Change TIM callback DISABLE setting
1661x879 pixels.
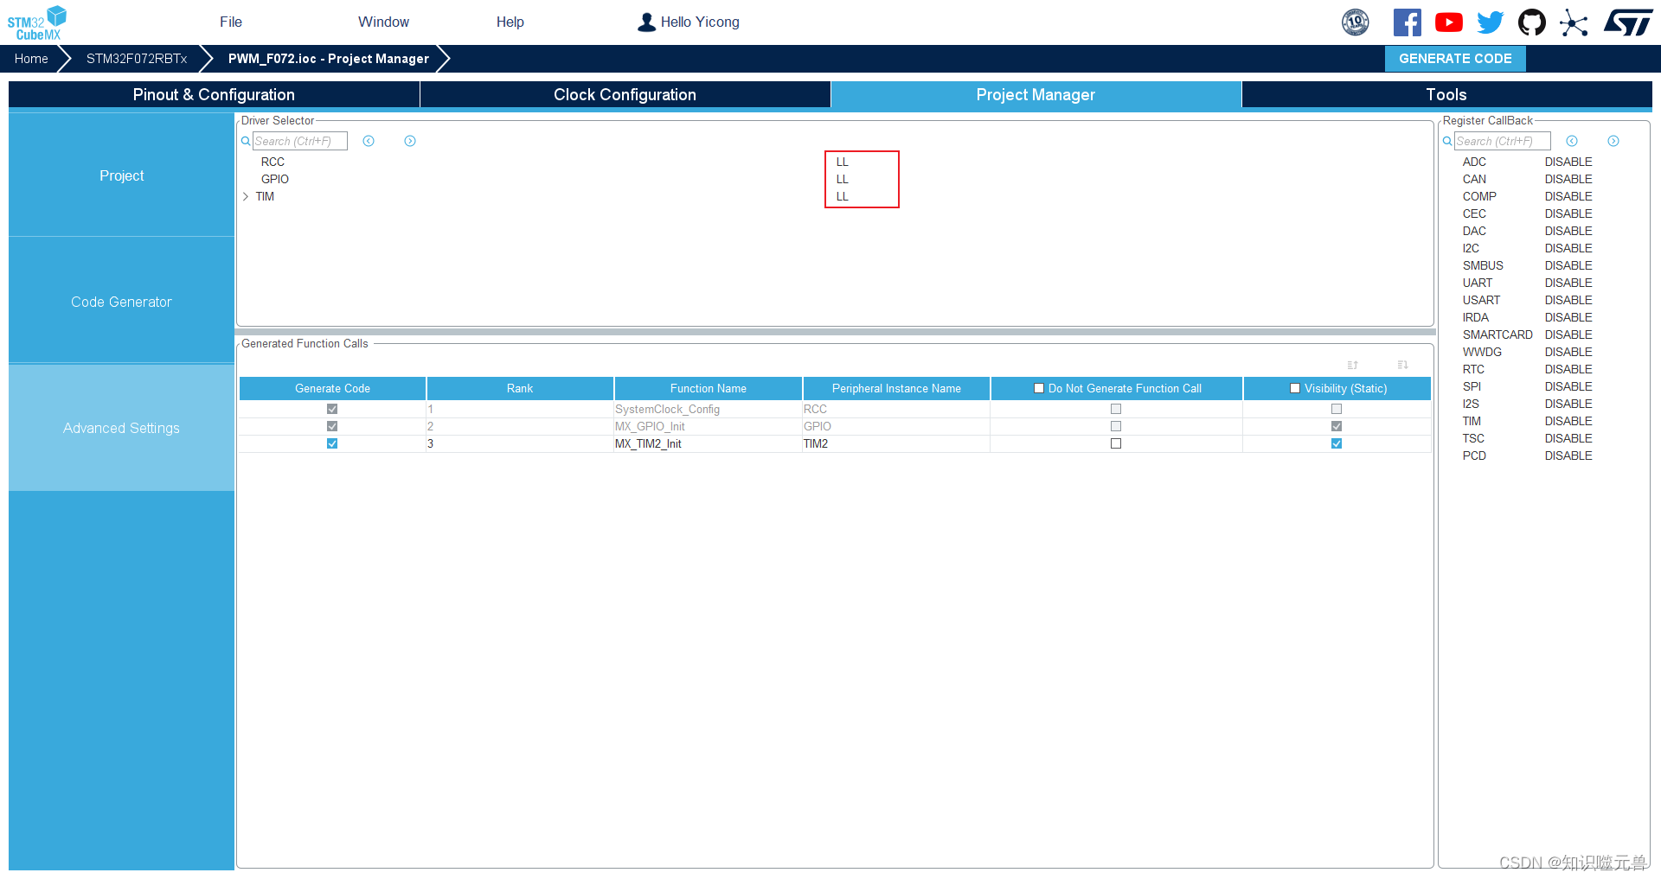(x=1568, y=421)
